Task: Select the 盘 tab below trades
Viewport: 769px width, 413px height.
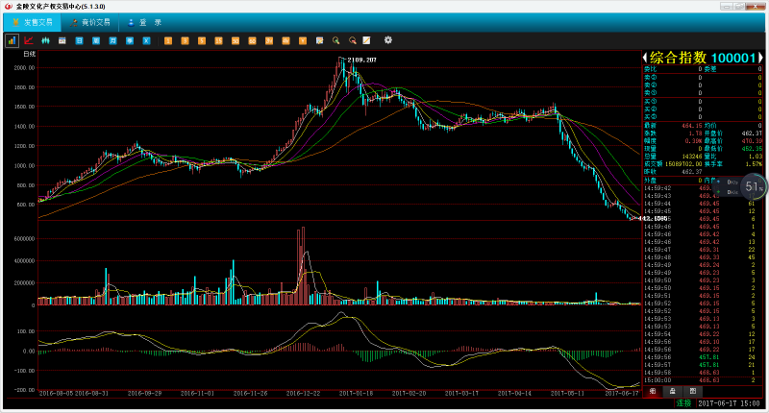Action: [672, 391]
